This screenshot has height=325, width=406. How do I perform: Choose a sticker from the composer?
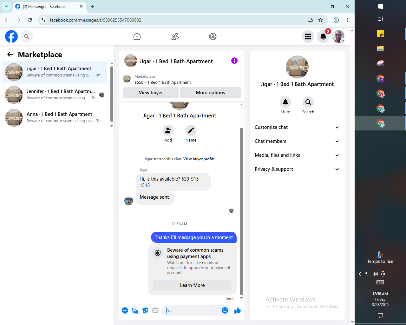tap(145, 310)
